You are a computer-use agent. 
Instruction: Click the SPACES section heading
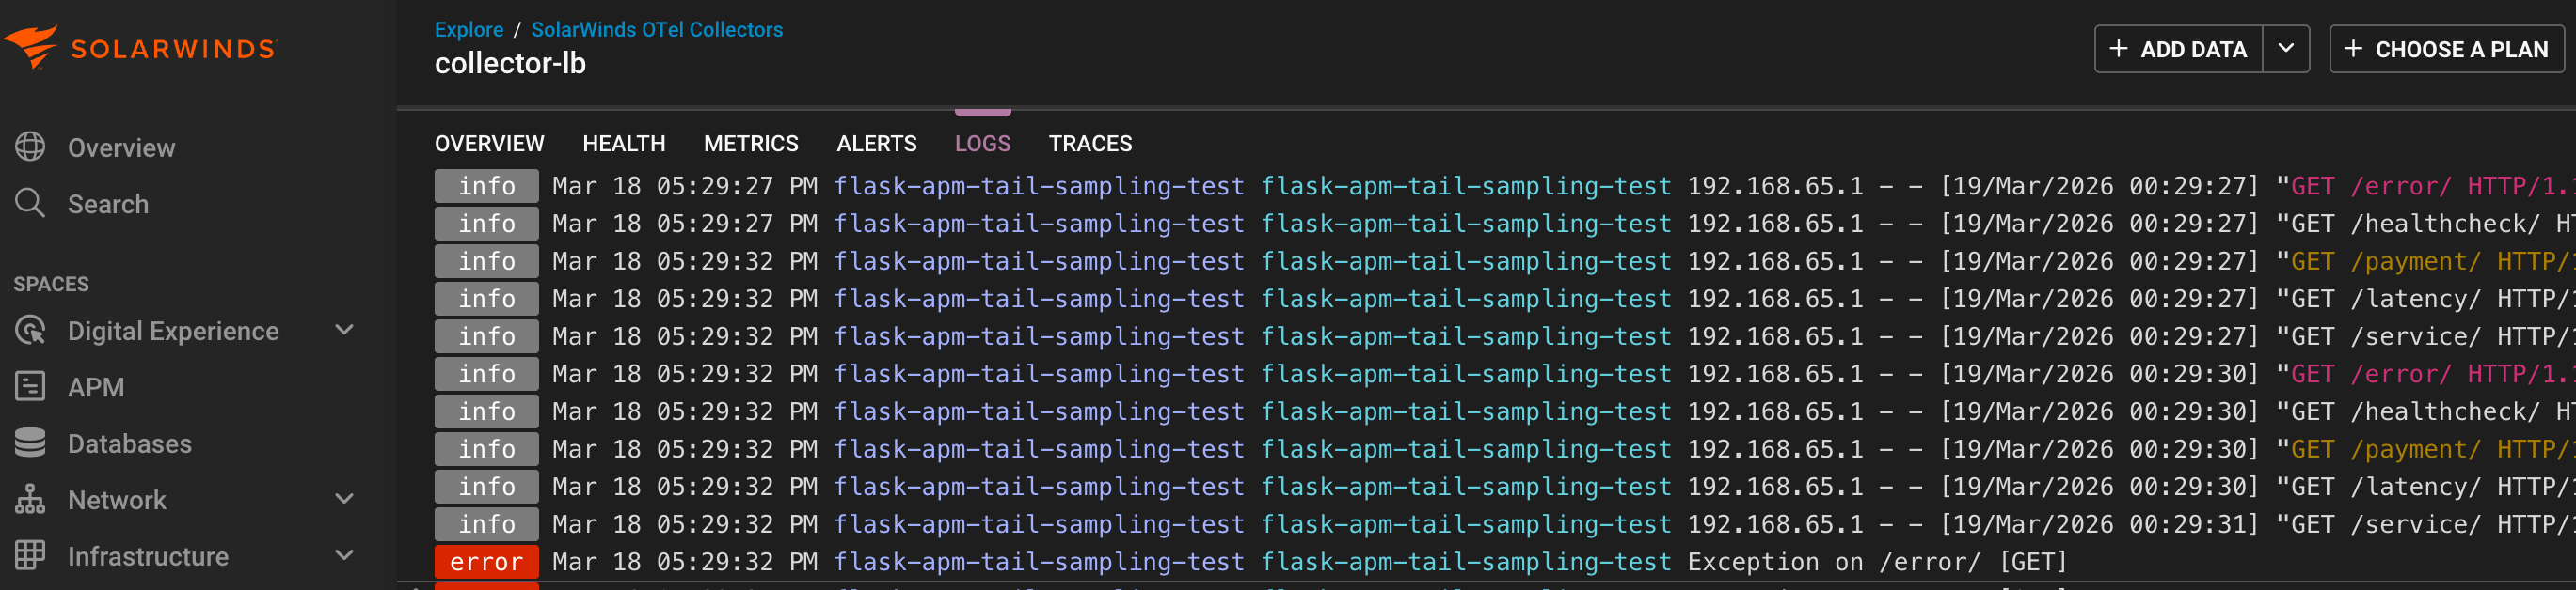click(51, 285)
